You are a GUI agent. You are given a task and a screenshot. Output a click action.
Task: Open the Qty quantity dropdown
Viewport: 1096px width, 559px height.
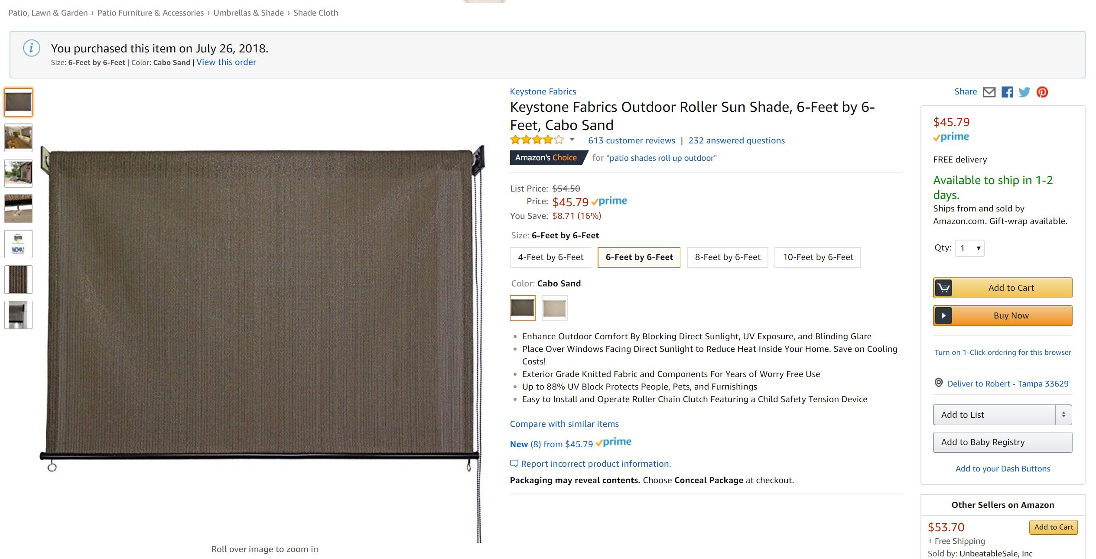(970, 248)
